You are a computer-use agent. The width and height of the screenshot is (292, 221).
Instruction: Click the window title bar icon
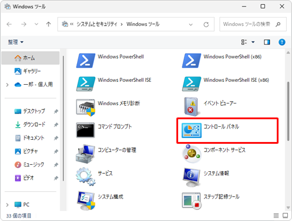pos(8,6)
